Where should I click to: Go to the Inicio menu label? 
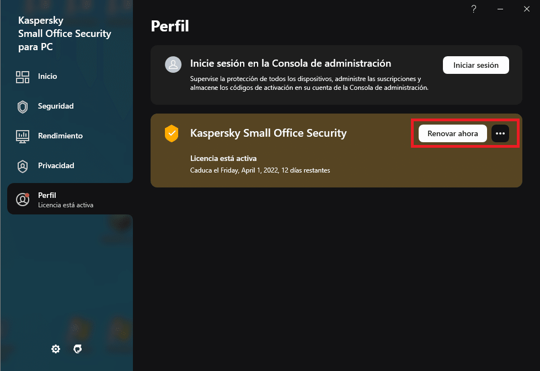click(47, 77)
